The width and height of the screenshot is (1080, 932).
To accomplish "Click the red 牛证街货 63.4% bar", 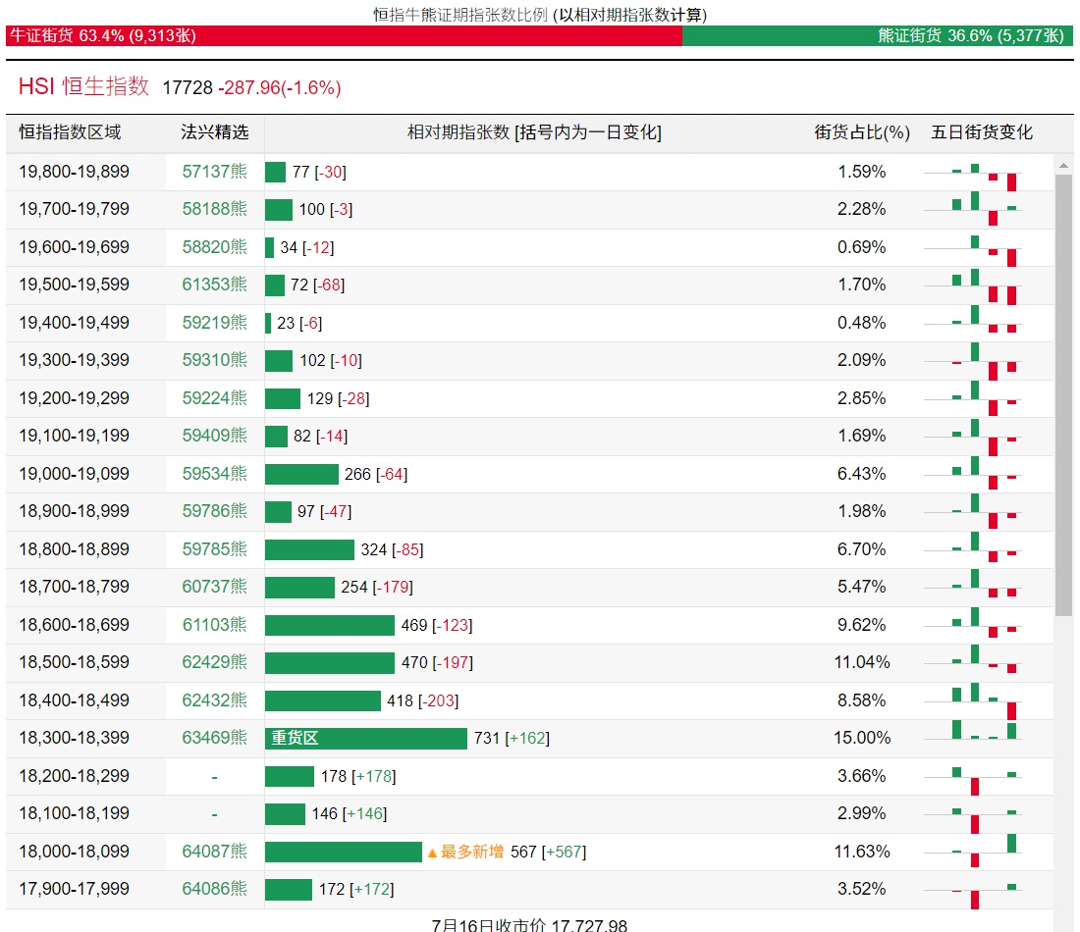I will tap(344, 35).
